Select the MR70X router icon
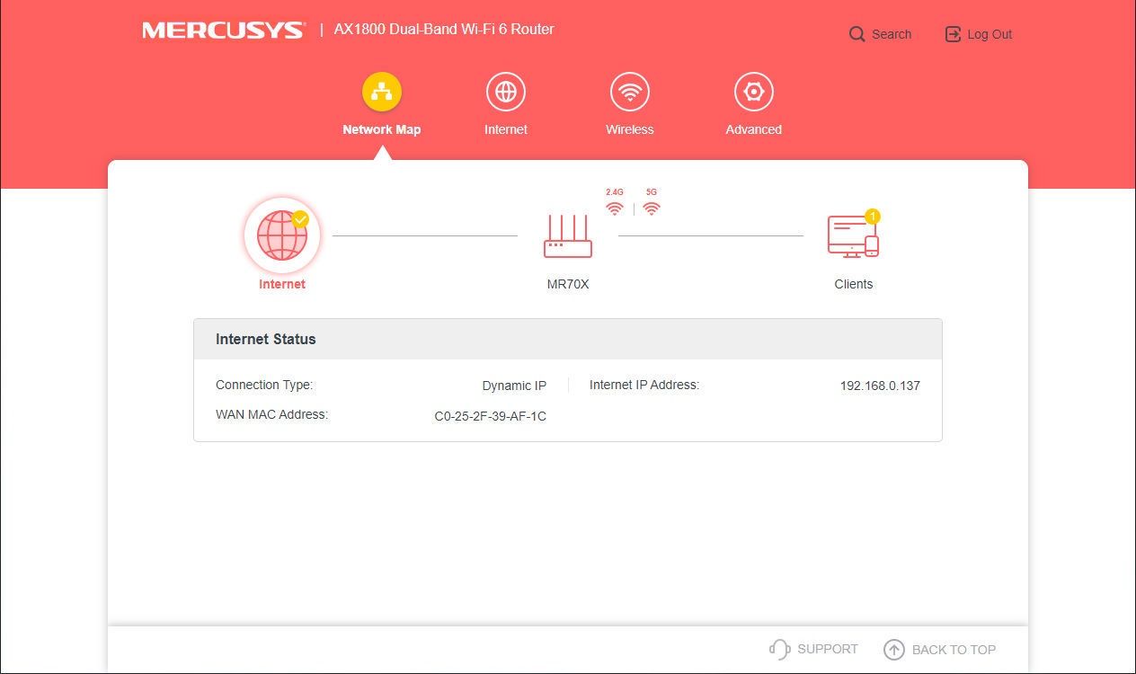 point(568,236)
